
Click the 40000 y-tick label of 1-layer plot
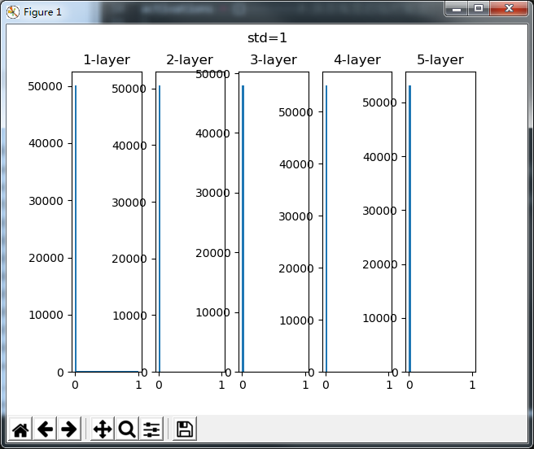click(46, 143)
